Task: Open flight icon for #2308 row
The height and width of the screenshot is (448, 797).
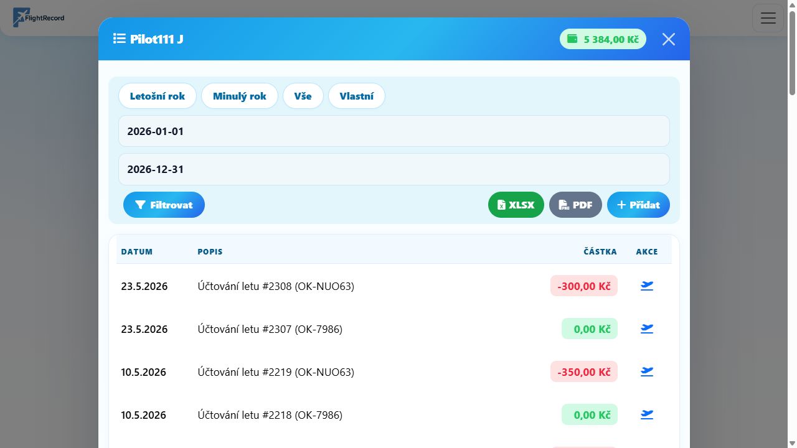Action: (x=647, y=286)
